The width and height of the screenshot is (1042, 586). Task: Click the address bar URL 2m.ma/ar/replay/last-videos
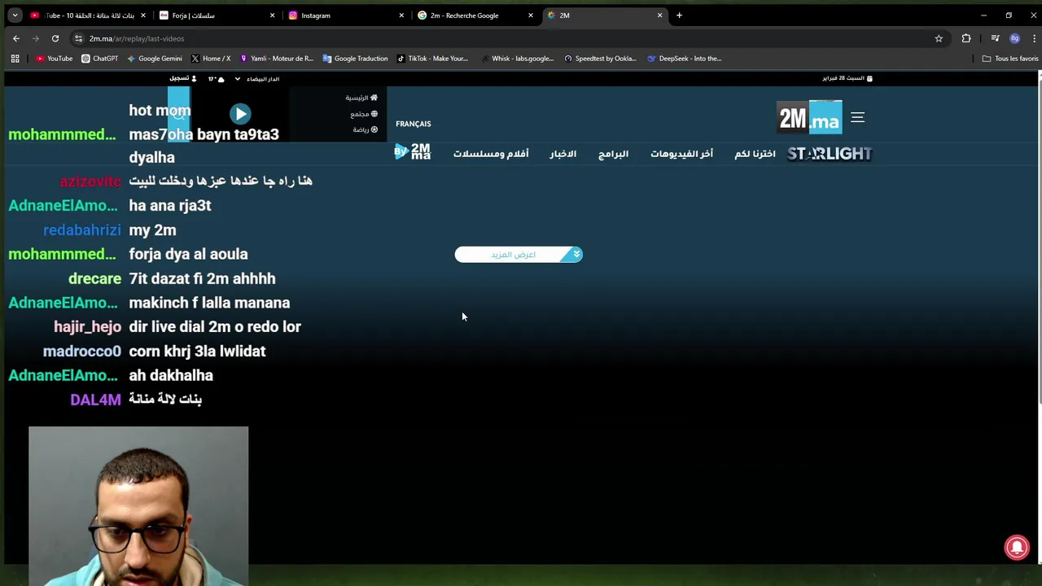(x=137, y=38)
